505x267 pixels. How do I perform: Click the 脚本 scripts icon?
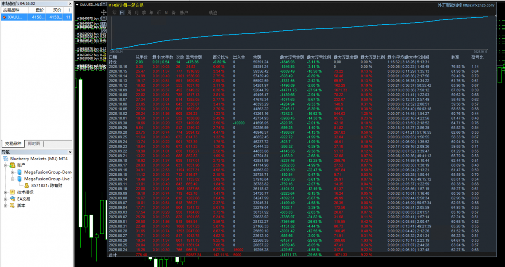click(12, 206)
